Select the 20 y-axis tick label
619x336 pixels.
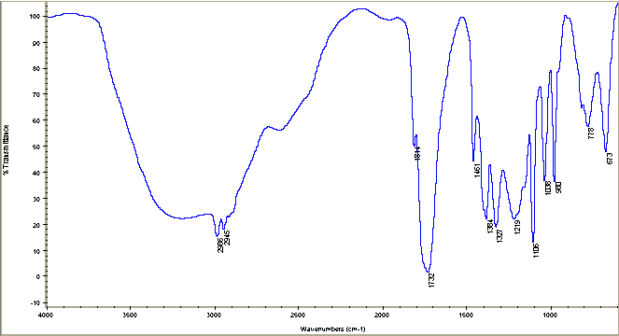pos(36,225)
